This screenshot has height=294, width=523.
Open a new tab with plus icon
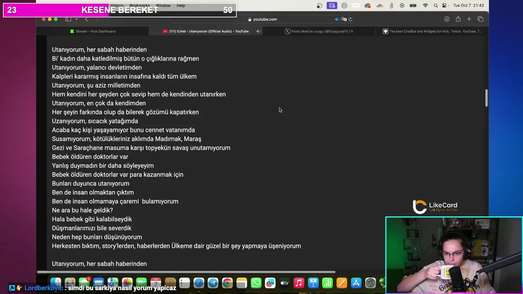[469, 19]
